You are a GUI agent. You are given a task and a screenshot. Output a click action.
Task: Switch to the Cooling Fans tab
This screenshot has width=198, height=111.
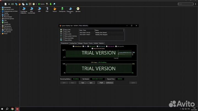(x=73, y=43)
